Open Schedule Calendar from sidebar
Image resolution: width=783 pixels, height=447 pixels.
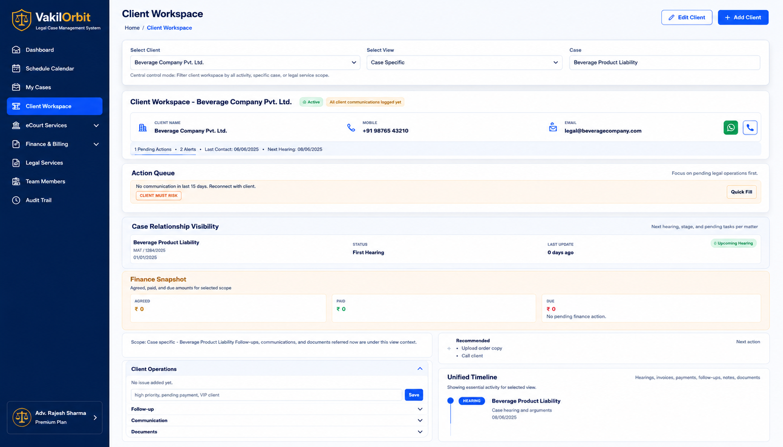pos(55,68)
